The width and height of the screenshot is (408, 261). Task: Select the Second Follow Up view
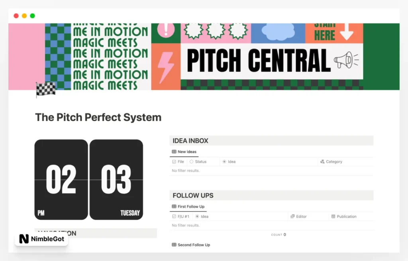[x=193, y=245]
